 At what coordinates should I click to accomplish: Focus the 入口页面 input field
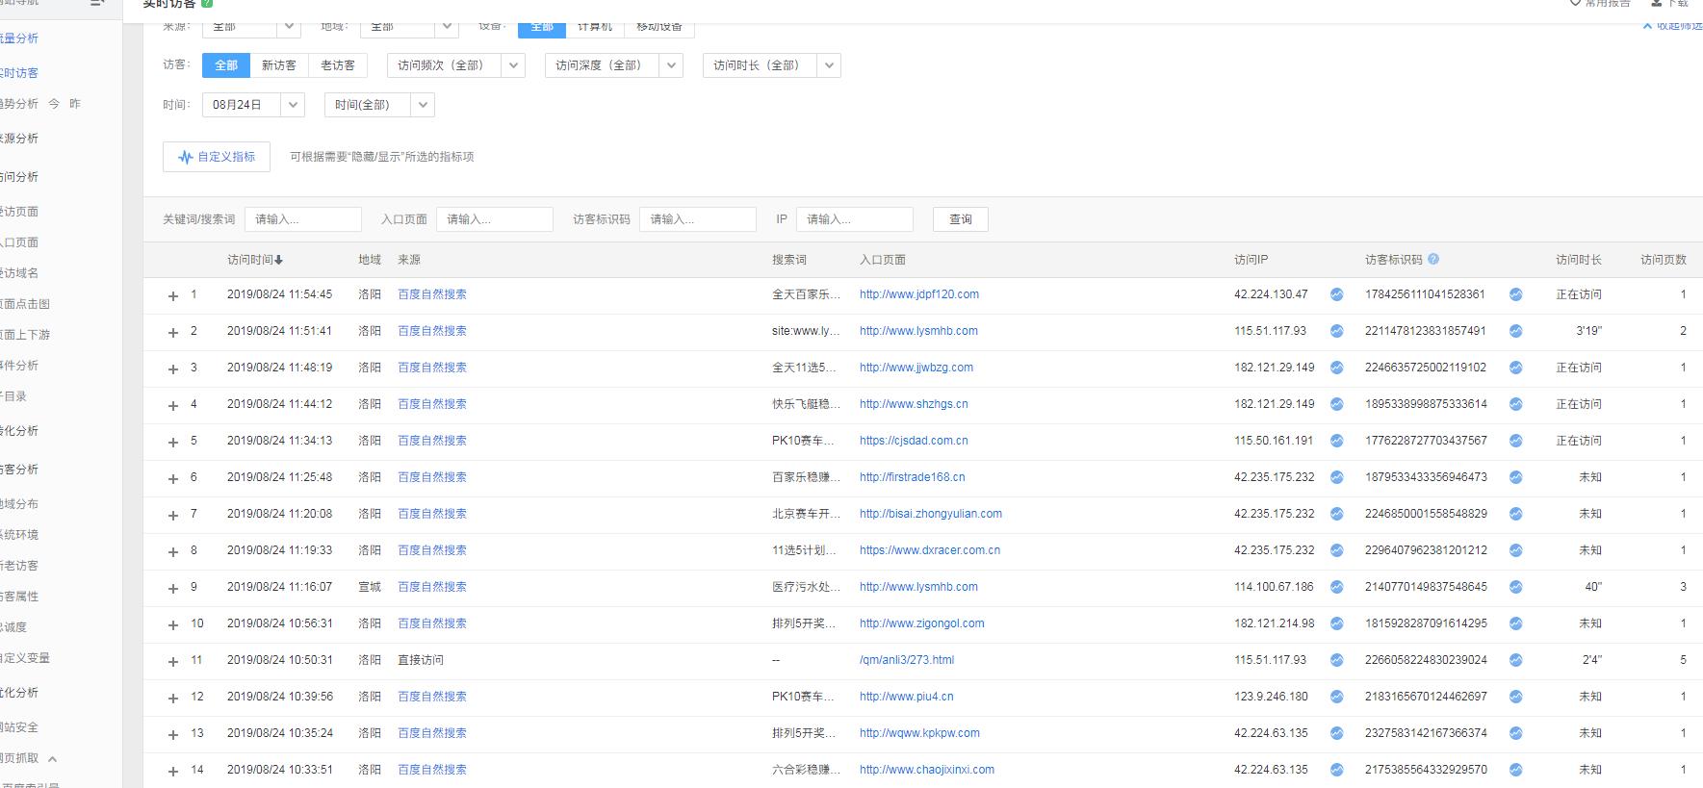495,219
